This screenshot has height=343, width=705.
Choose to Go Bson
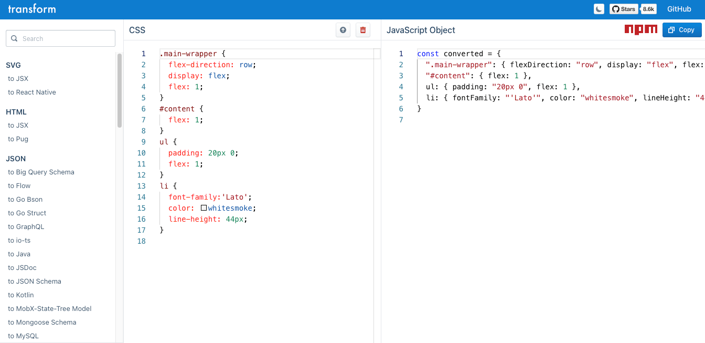point(25,200)
